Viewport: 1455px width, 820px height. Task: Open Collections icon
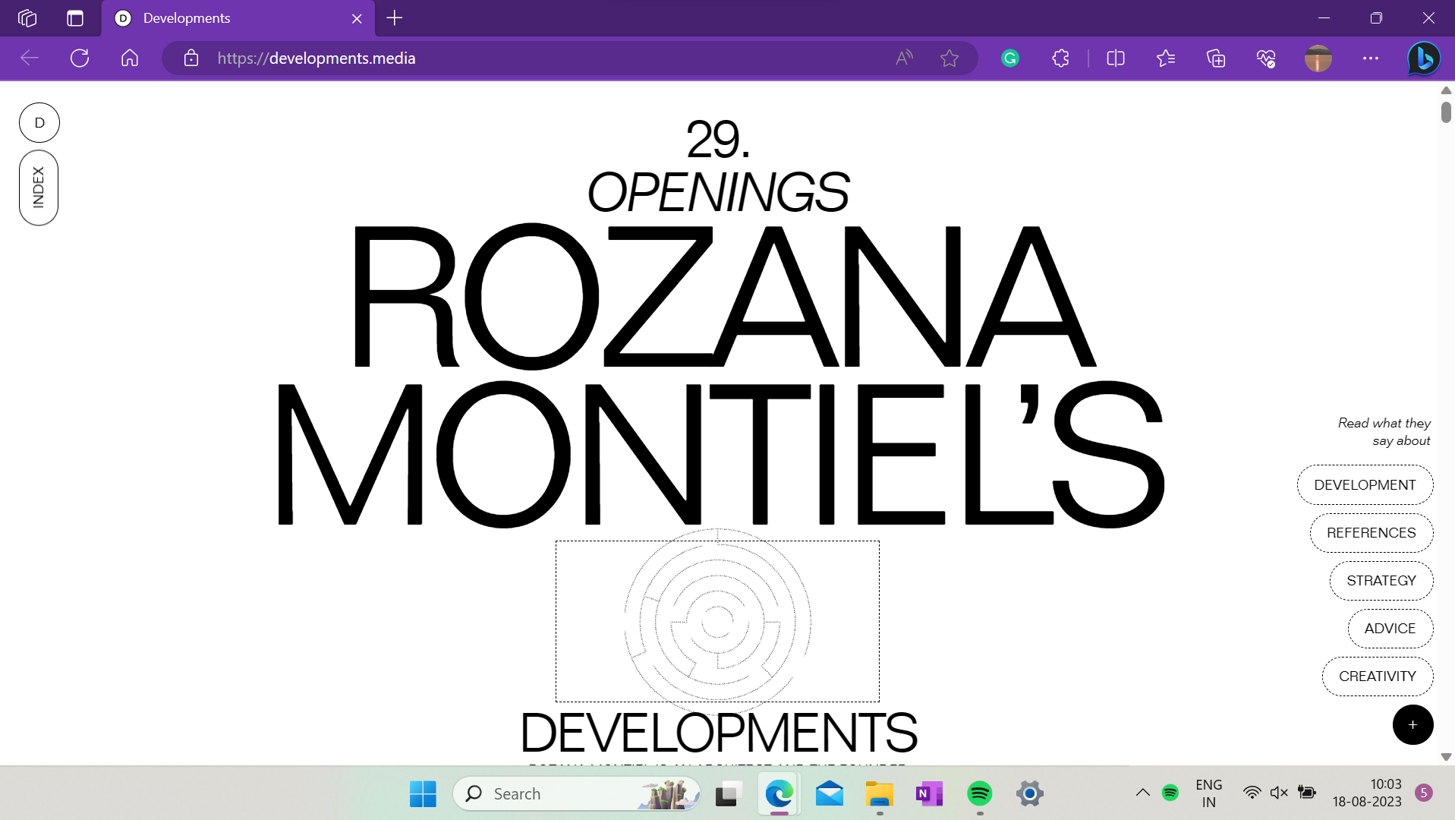pos(1216,58)
